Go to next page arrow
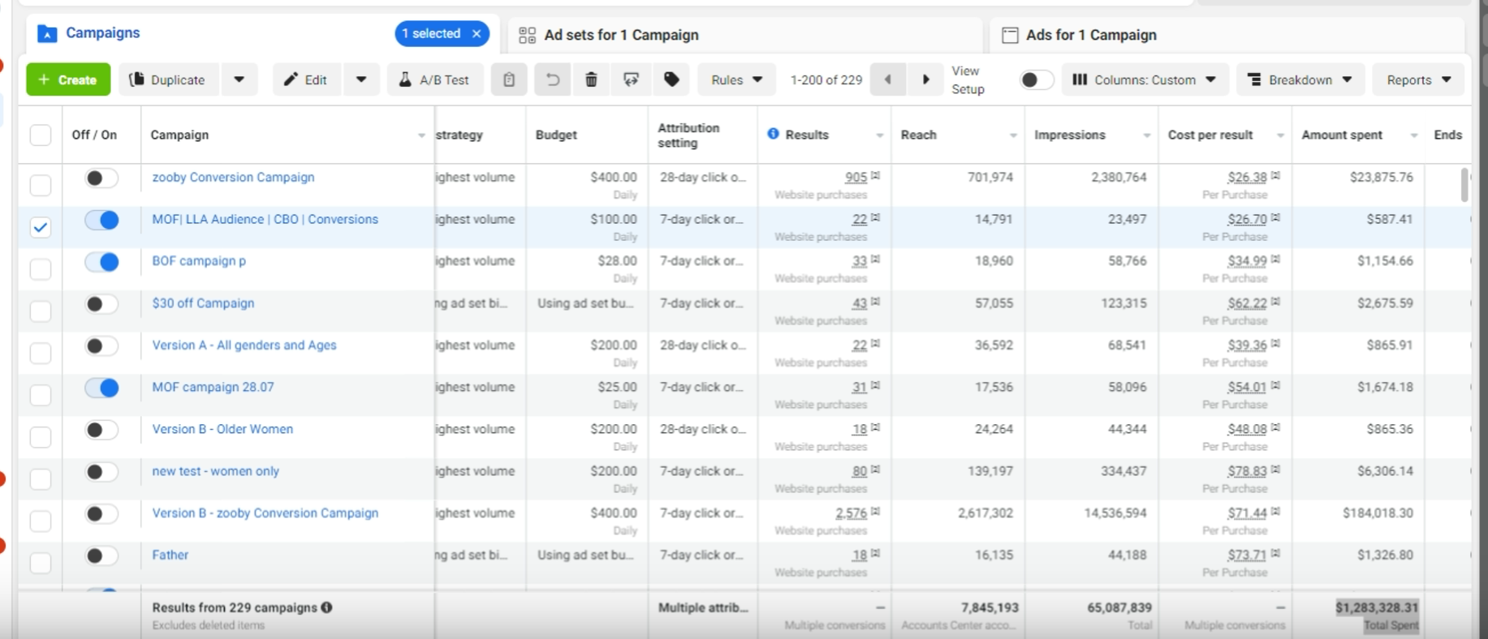Image resolution: width=1488 pixels, height=639 pixels. click(x=925, y=79)
